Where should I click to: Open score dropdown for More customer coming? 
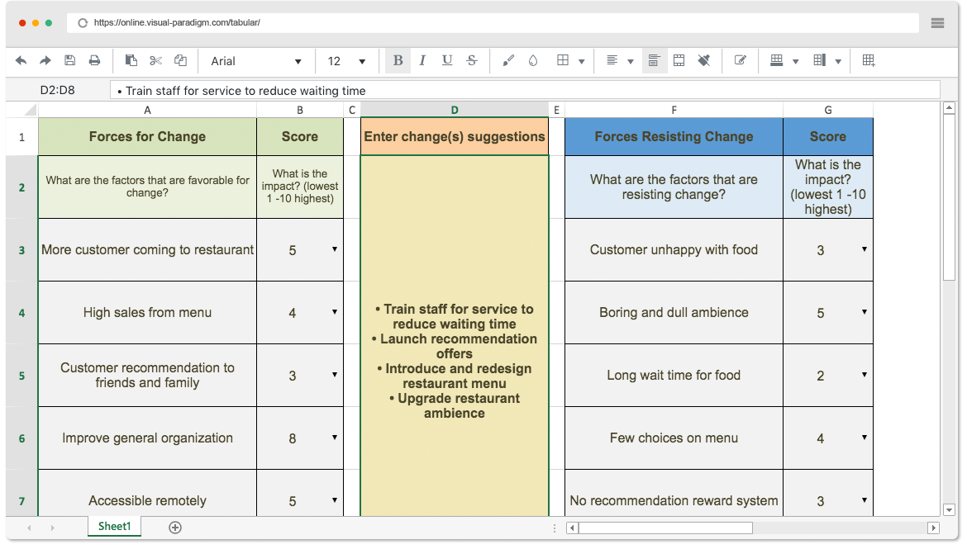[x=335, y=249]
